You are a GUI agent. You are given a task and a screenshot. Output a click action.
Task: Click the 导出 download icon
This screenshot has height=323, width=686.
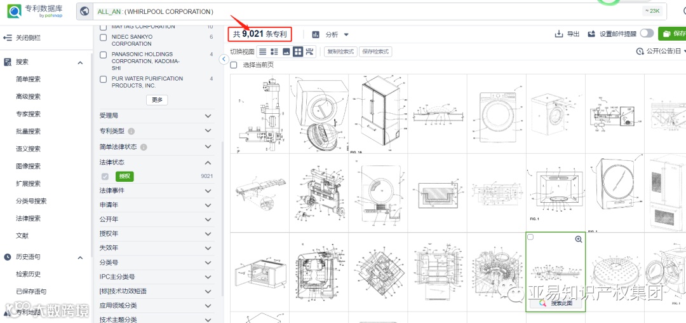pos(558,34)
